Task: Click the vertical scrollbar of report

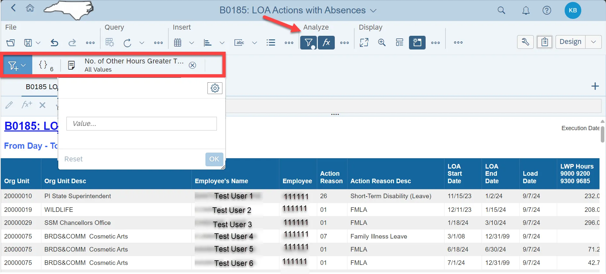Action: [x=602, y=134]
